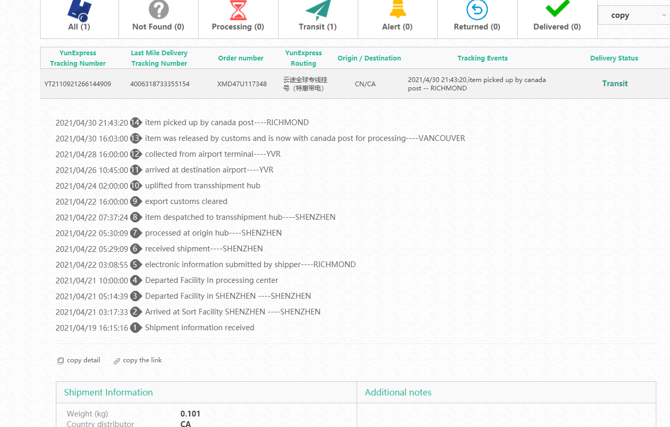Click the Last Mile Delivery Tracking Number header

click(159, 58)
